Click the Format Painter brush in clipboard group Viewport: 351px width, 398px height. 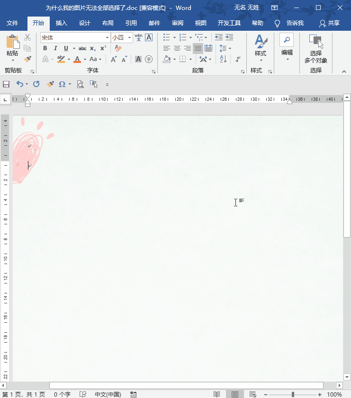click(27, 59)
